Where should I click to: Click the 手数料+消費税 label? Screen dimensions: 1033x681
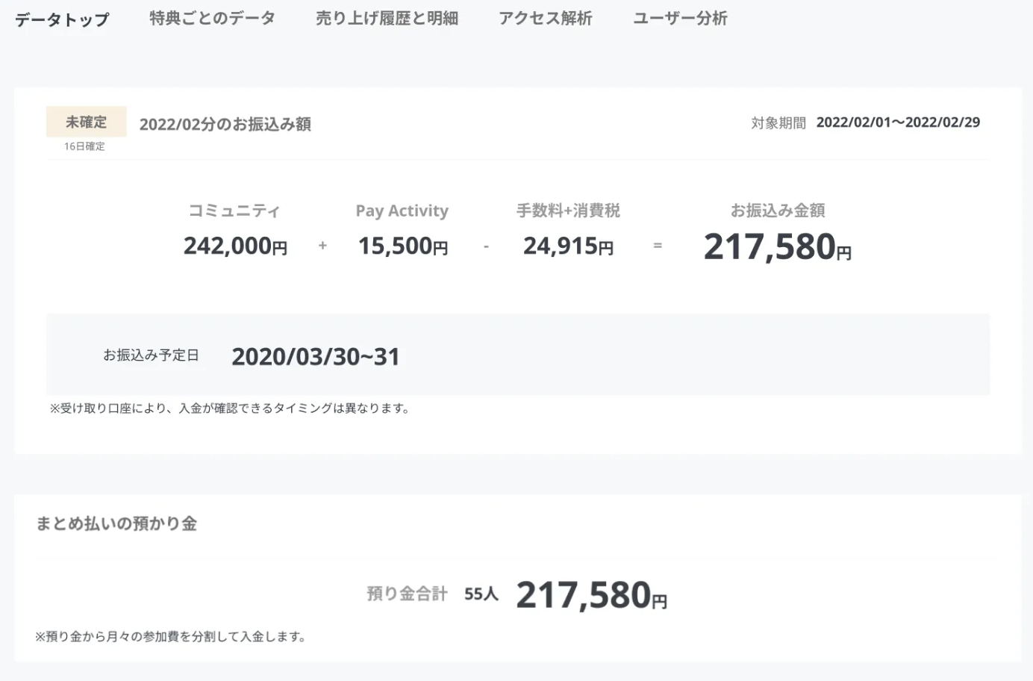pyautogui.click(x=568, y=211)
